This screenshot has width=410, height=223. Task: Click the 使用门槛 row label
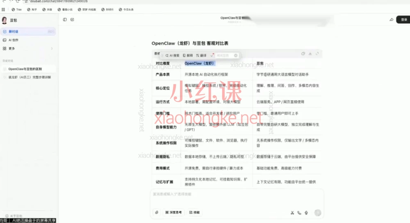(x=163, y=114)
